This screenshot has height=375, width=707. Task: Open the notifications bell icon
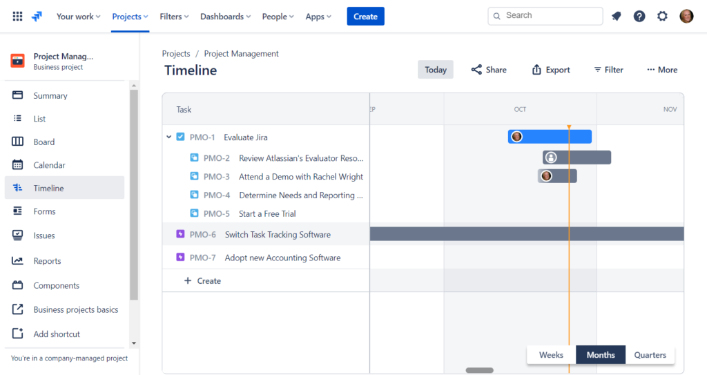click(x=616, y=17)
